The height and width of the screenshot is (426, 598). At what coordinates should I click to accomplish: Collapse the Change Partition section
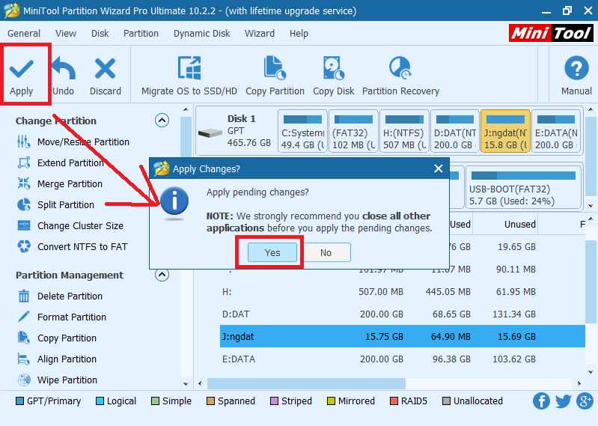pos(162,121)
